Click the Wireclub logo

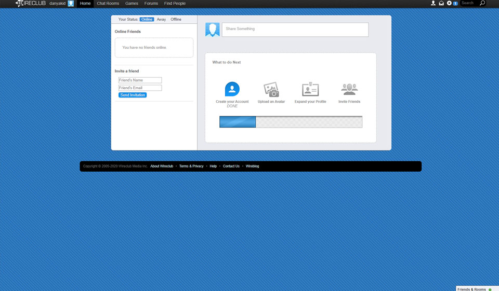pos(30,4)
